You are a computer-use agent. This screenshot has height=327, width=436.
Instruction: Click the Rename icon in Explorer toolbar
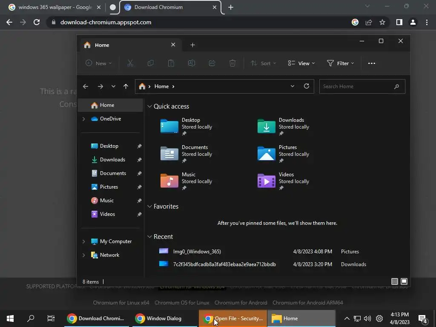click(192, 63)
